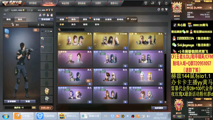Select the 饰品 sub-tab with ring icon
The height and width of the screenshot is (120, 213).
[x=41, y=25]
